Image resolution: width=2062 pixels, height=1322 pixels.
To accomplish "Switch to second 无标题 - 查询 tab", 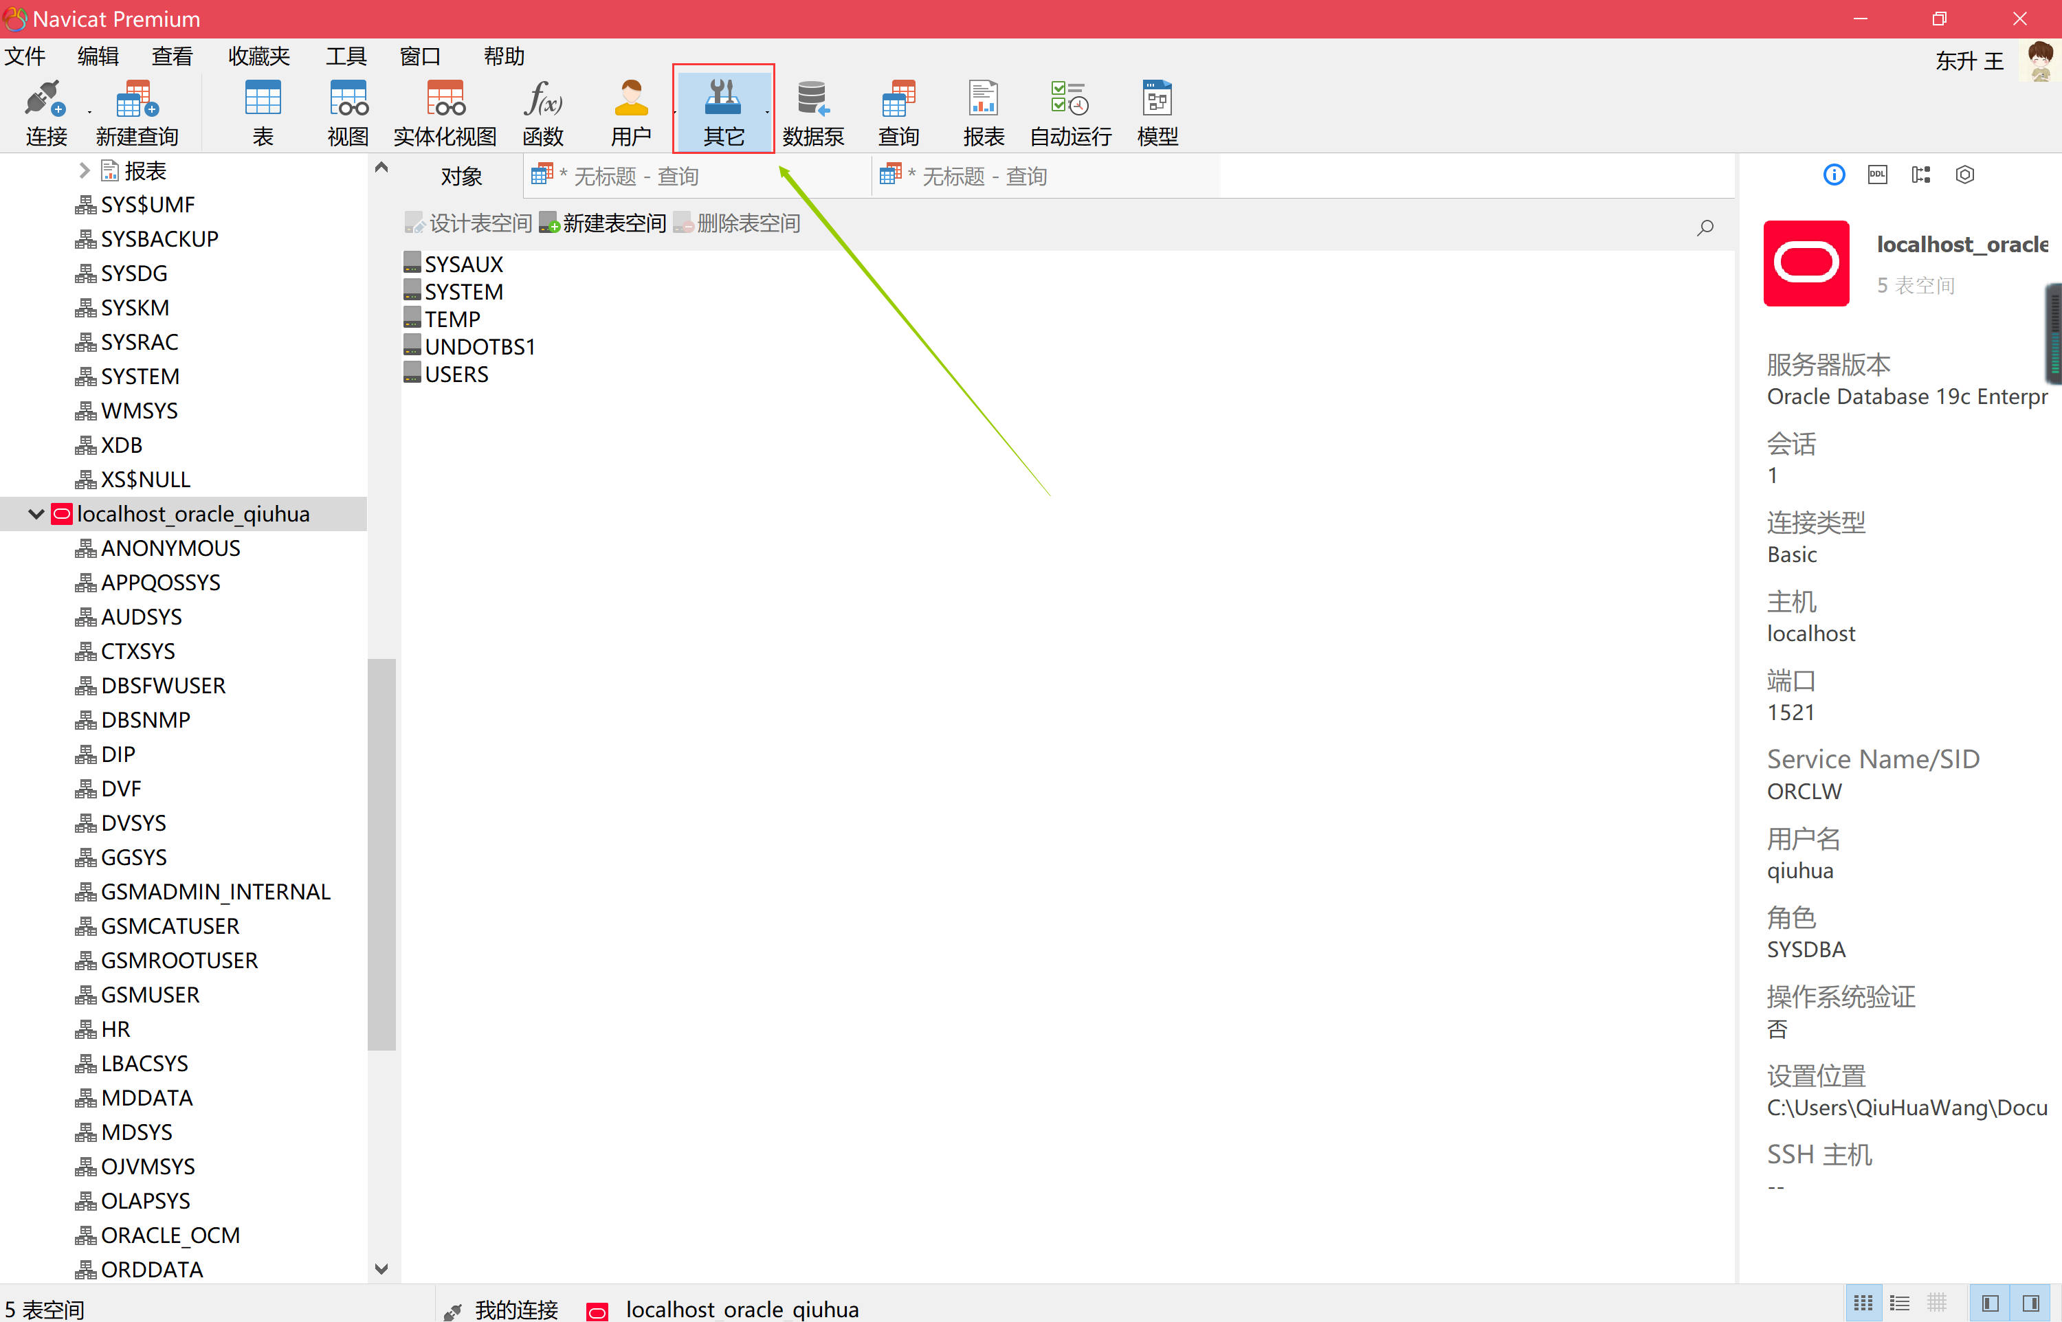I will (1045, 177).
